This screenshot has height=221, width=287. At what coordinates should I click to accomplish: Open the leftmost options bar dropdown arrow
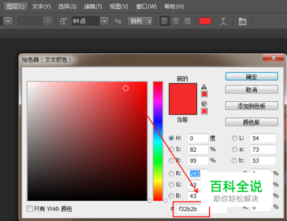click(8, 21)
